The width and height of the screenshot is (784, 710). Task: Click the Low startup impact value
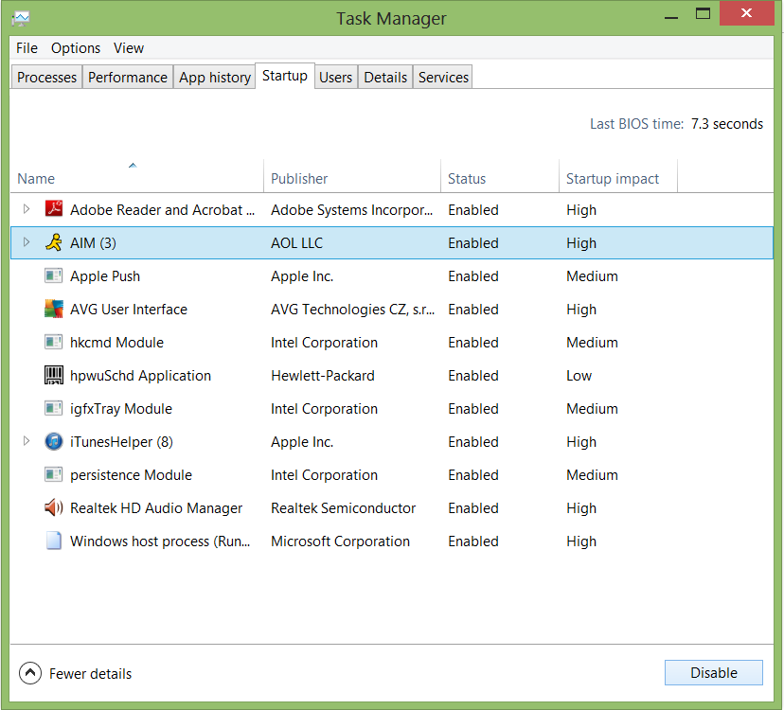pyautogui.click(x=579, y=376)
